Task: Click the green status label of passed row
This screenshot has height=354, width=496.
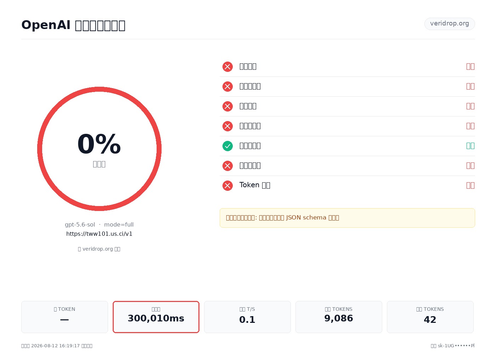Action: pos(470,146)
